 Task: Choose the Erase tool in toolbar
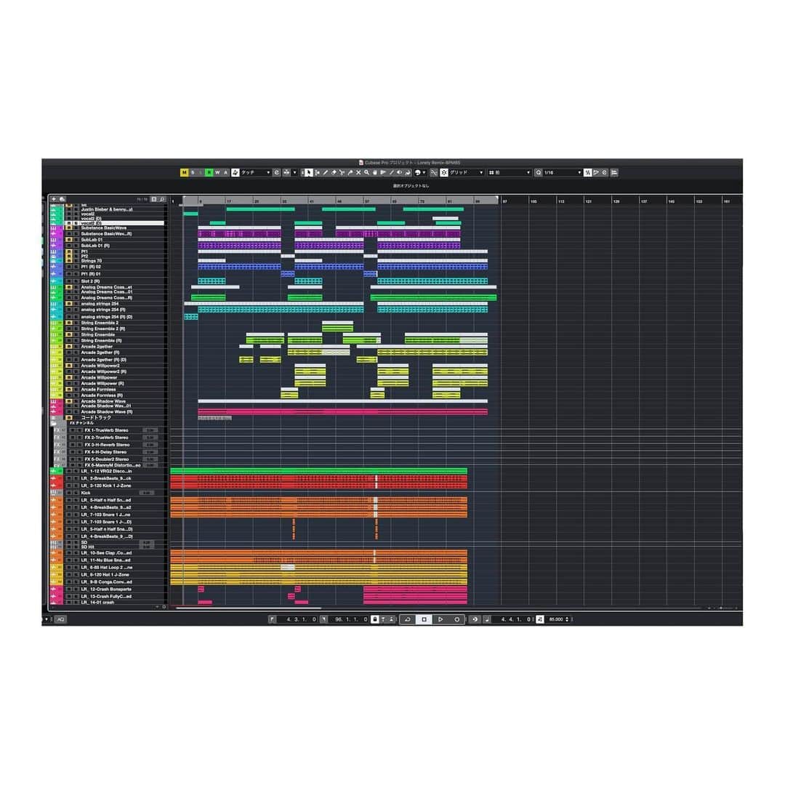334,172
